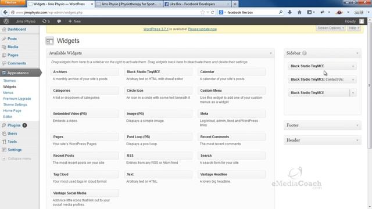
Task: Click the Posts pin icon
Action: 4,39
